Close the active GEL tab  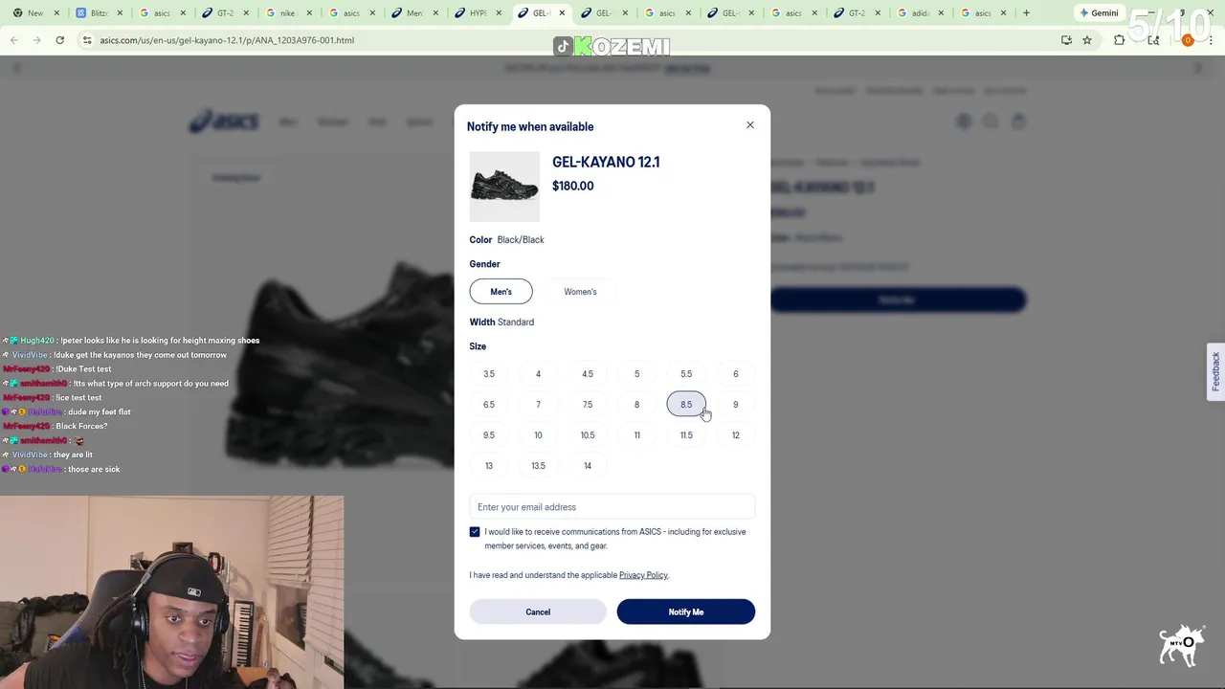[562, 13]
